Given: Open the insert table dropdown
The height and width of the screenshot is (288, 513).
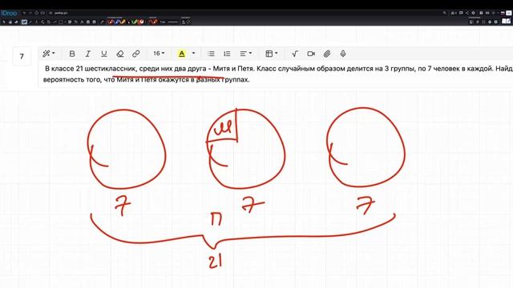Looking at the screenshot, I should click(x=272, y=54).
